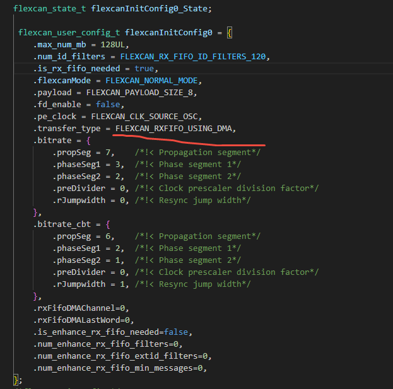
Task: Click the .fd_enable field name
Action: (x=57, y=105)
